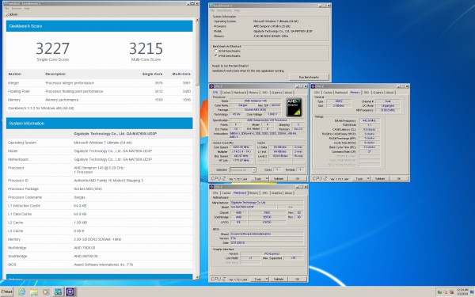Select the 32-bit benchmarks radio button
475x297 pixels.
click(215, 51)
